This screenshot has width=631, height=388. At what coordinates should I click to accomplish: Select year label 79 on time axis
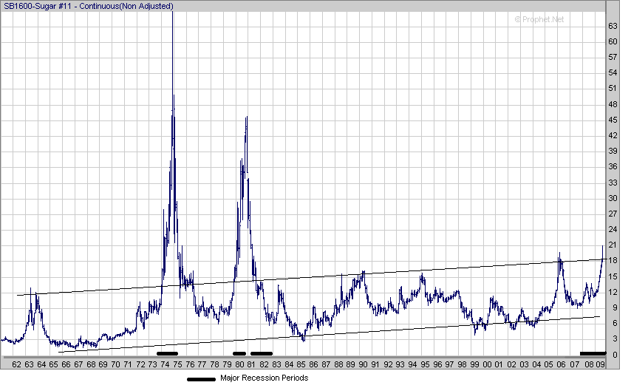[x=227, y=364]
